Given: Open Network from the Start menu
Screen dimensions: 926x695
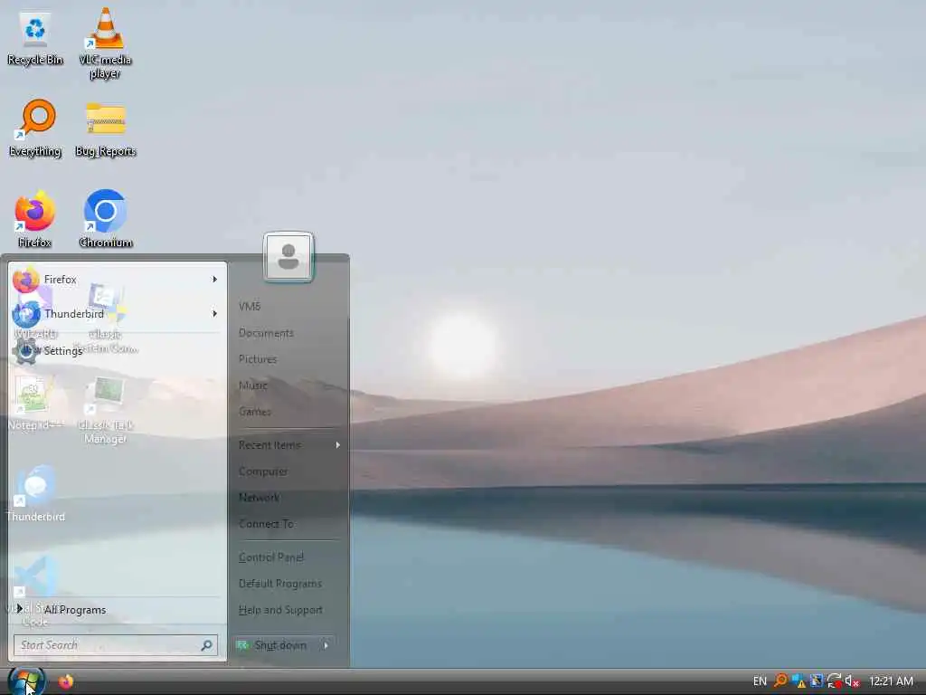Looking at the screenshot, I should point(259,498).
